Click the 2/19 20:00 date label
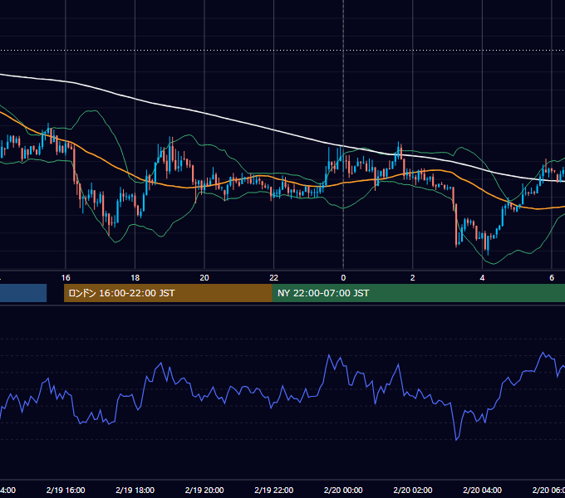This screenshot has height=498, width=565. [x=204, y=490]
